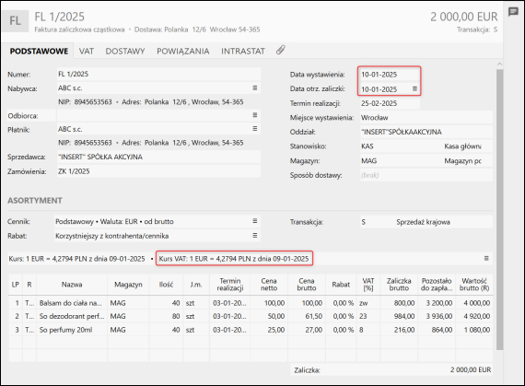
Task: Click the paperclip attachments icon
Action: click(x=281, y=51)
